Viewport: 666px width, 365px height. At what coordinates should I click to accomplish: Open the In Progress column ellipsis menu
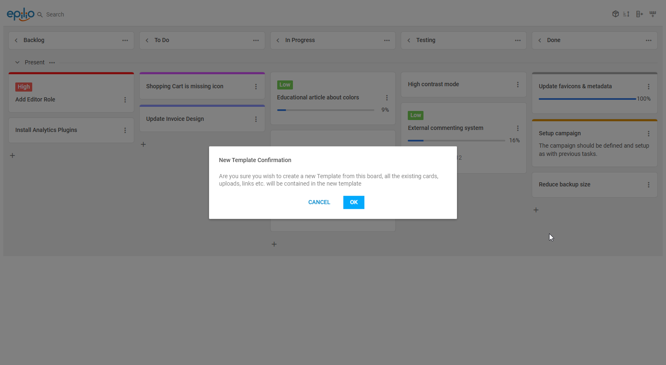387,40
